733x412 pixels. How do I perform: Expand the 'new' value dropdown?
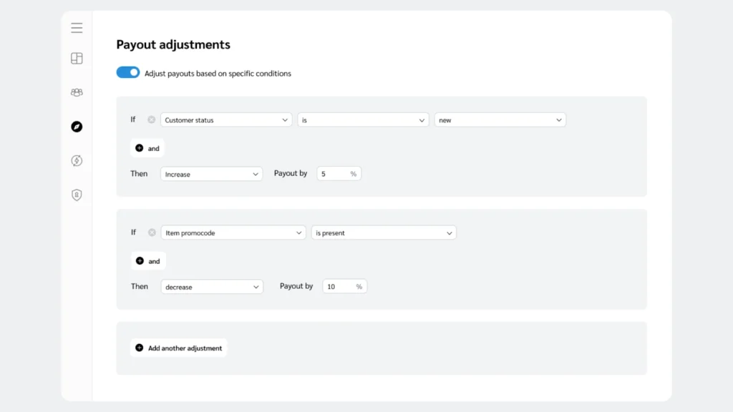(500, 119)
